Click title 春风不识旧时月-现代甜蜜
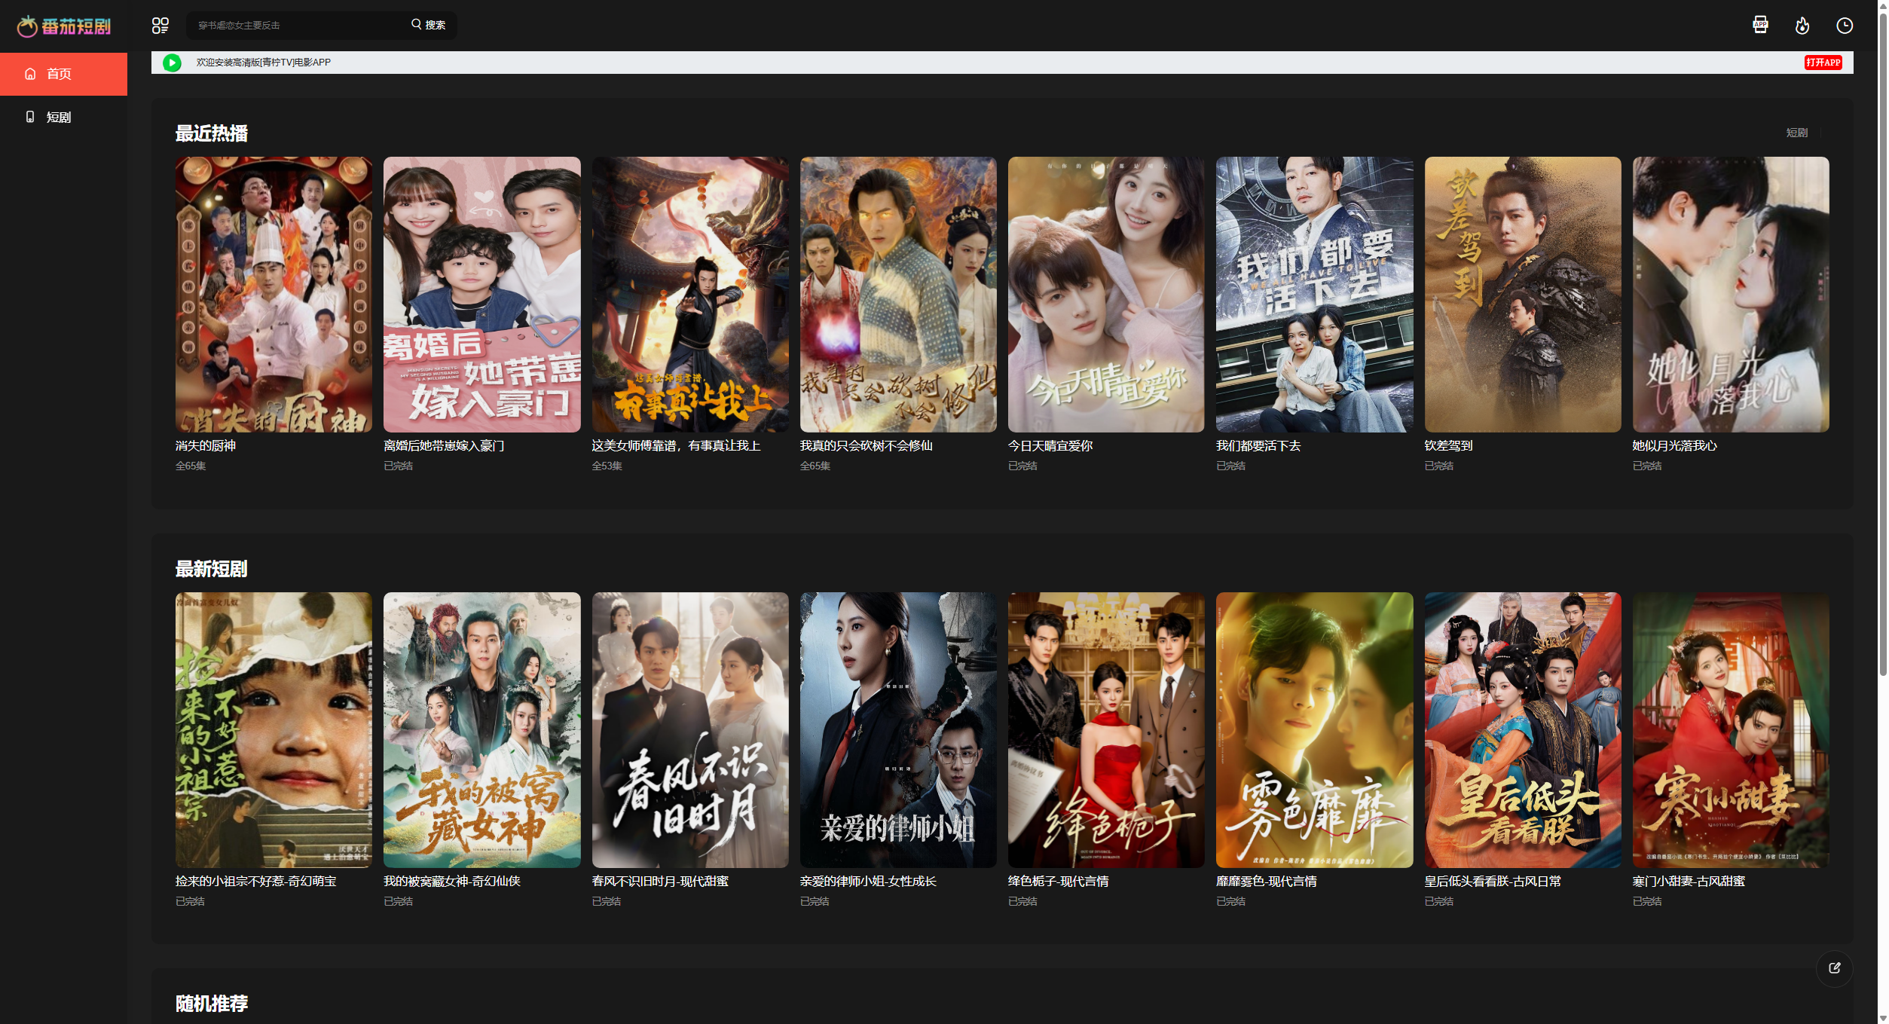 pos(660,882)
